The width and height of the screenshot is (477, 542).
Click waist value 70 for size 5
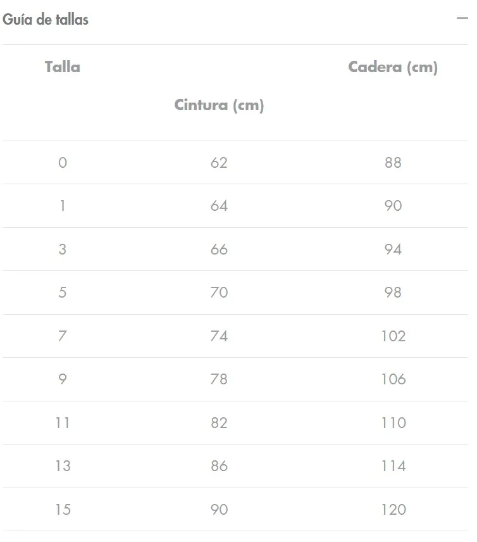[219, 293]
